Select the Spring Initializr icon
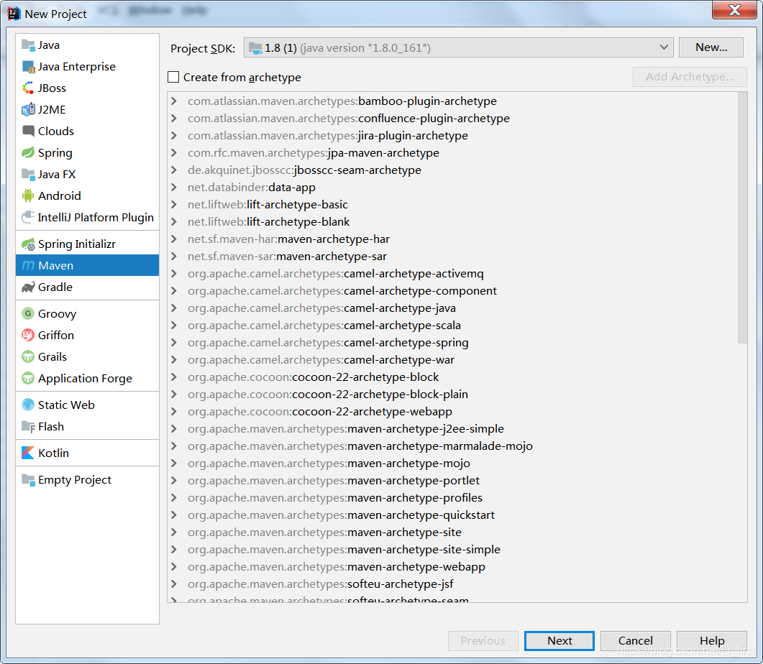 (x=28, y=244)
